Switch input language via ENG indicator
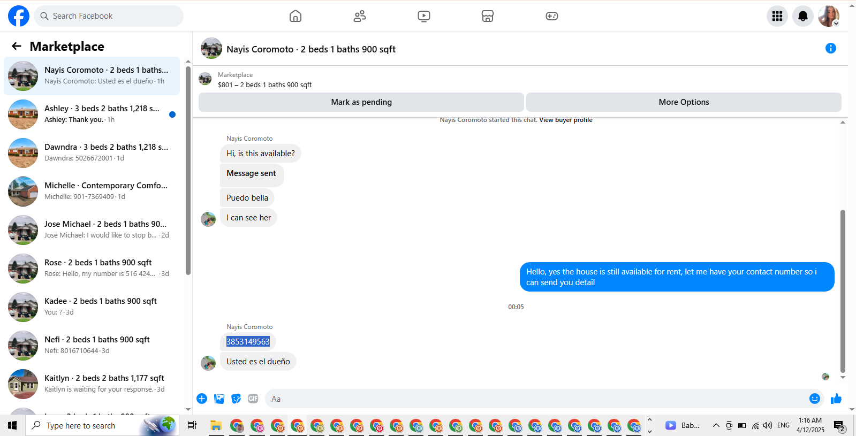Image resolution: width=856 pixels, height=436 pixels. pyautogui.click(x=783, y=425)
